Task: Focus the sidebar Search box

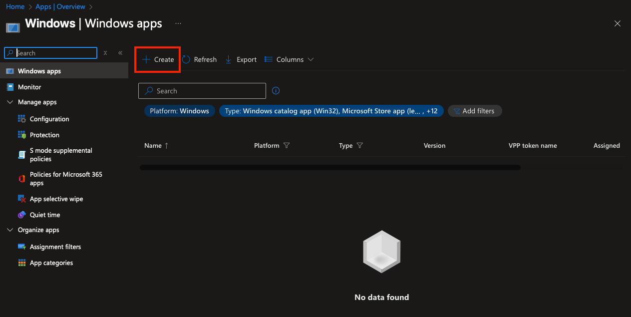Action: point(50,53)
